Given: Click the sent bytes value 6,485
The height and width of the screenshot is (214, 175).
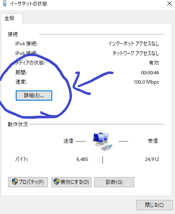Looking at the screenshot, I should coord(82,159).
